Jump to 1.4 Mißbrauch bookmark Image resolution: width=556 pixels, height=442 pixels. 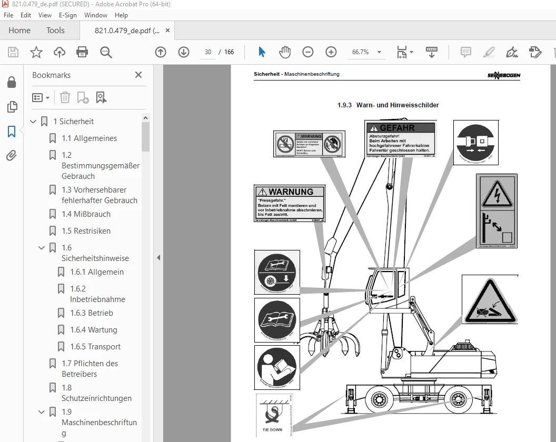pos(86,214)
